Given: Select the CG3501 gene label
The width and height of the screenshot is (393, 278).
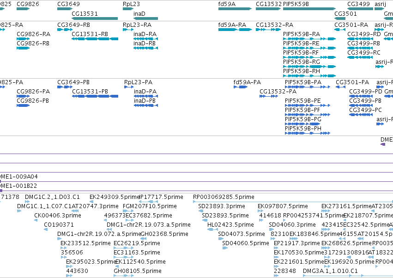Looking at the screenshot, I should coord(345,13).
